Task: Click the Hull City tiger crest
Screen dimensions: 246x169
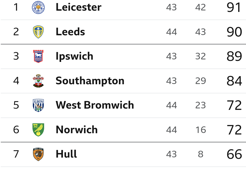Action: (x=38, y=154)
